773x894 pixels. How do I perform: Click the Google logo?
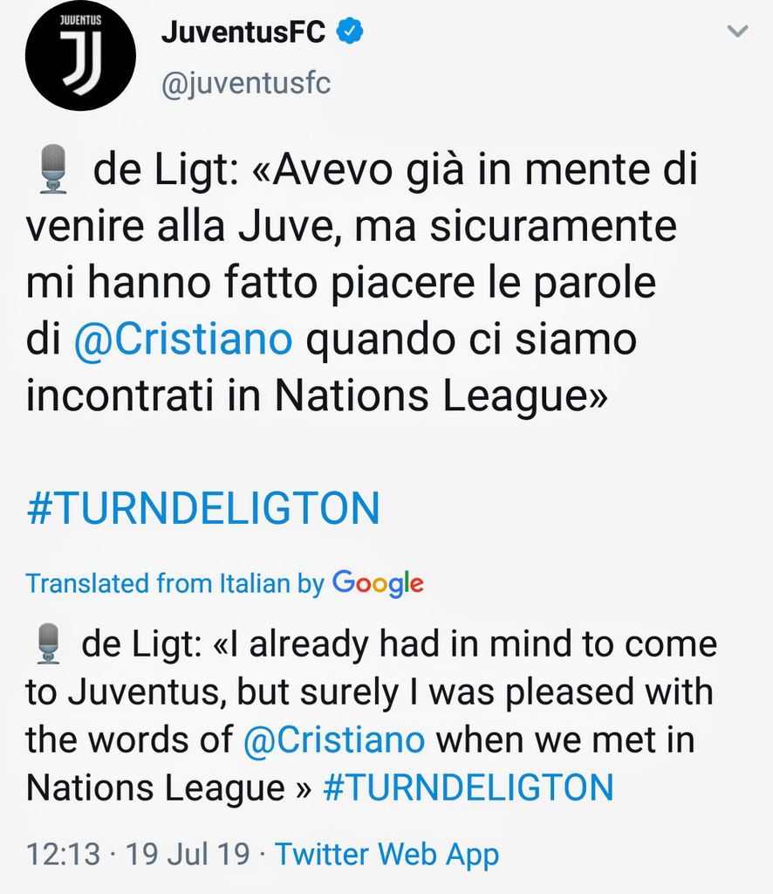[378, 583]
